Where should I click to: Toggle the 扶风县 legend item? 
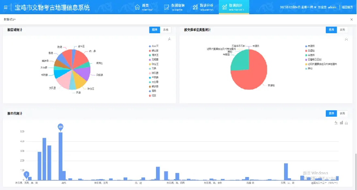[154, 73]
